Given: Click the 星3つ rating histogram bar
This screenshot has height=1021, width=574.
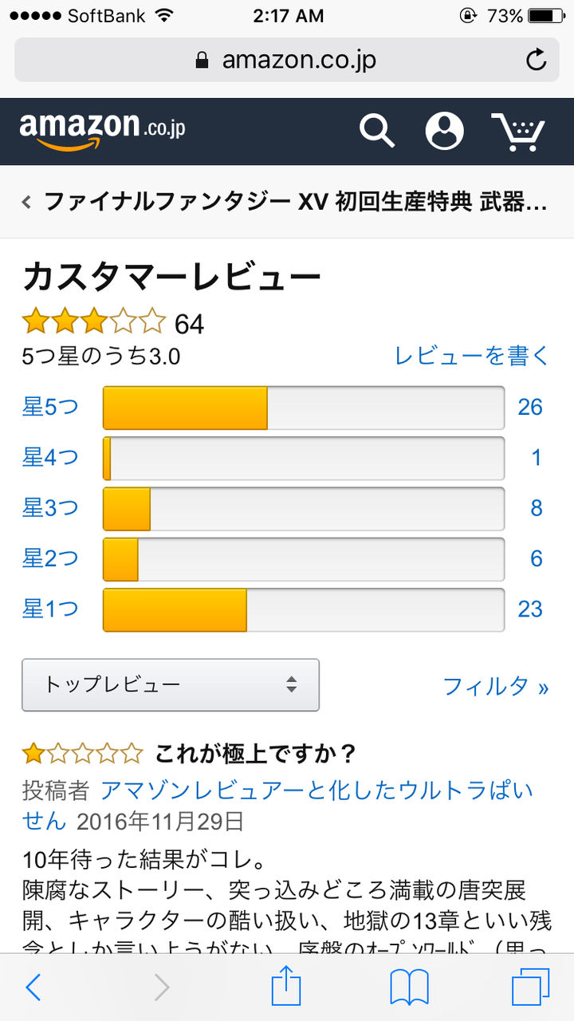Looking at the screenshot, I should [x=304, y=508].
